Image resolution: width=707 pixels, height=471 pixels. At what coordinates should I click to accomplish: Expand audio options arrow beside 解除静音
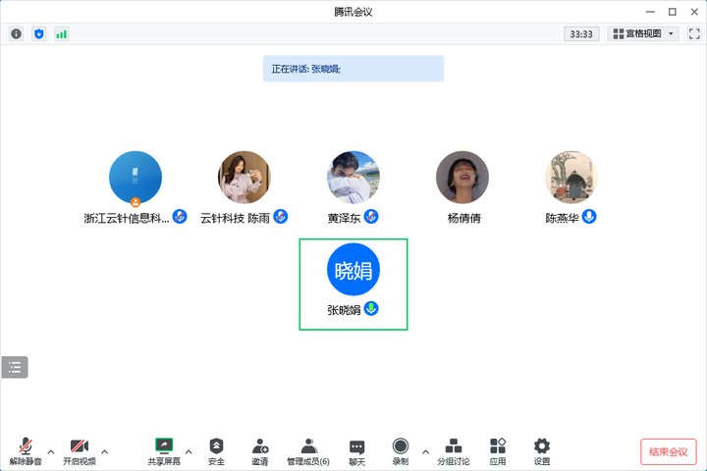click(x=51, y=451)
